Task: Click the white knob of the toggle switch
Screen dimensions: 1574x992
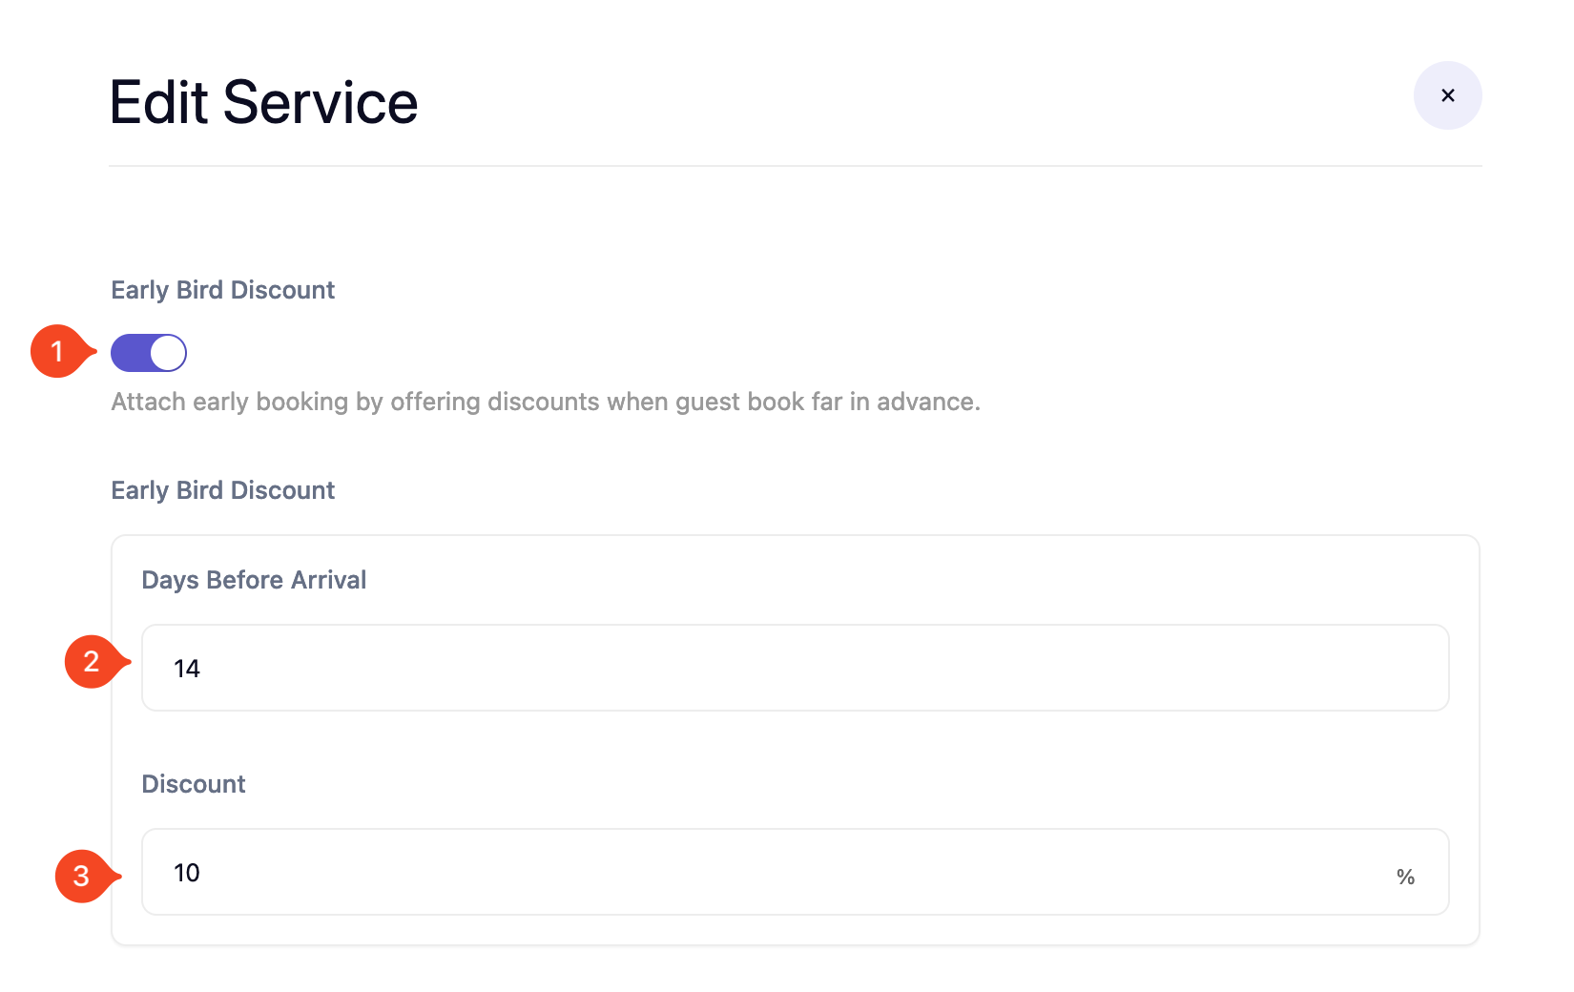Action: [x=168, y=353]
